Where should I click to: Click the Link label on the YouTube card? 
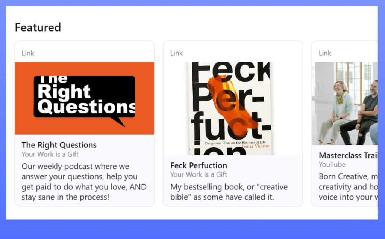tap(325, 53)
